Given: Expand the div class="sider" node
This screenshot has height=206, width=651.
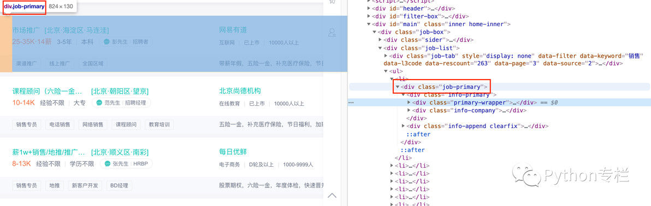Looking at the screenshot, I should pos(381,40).
